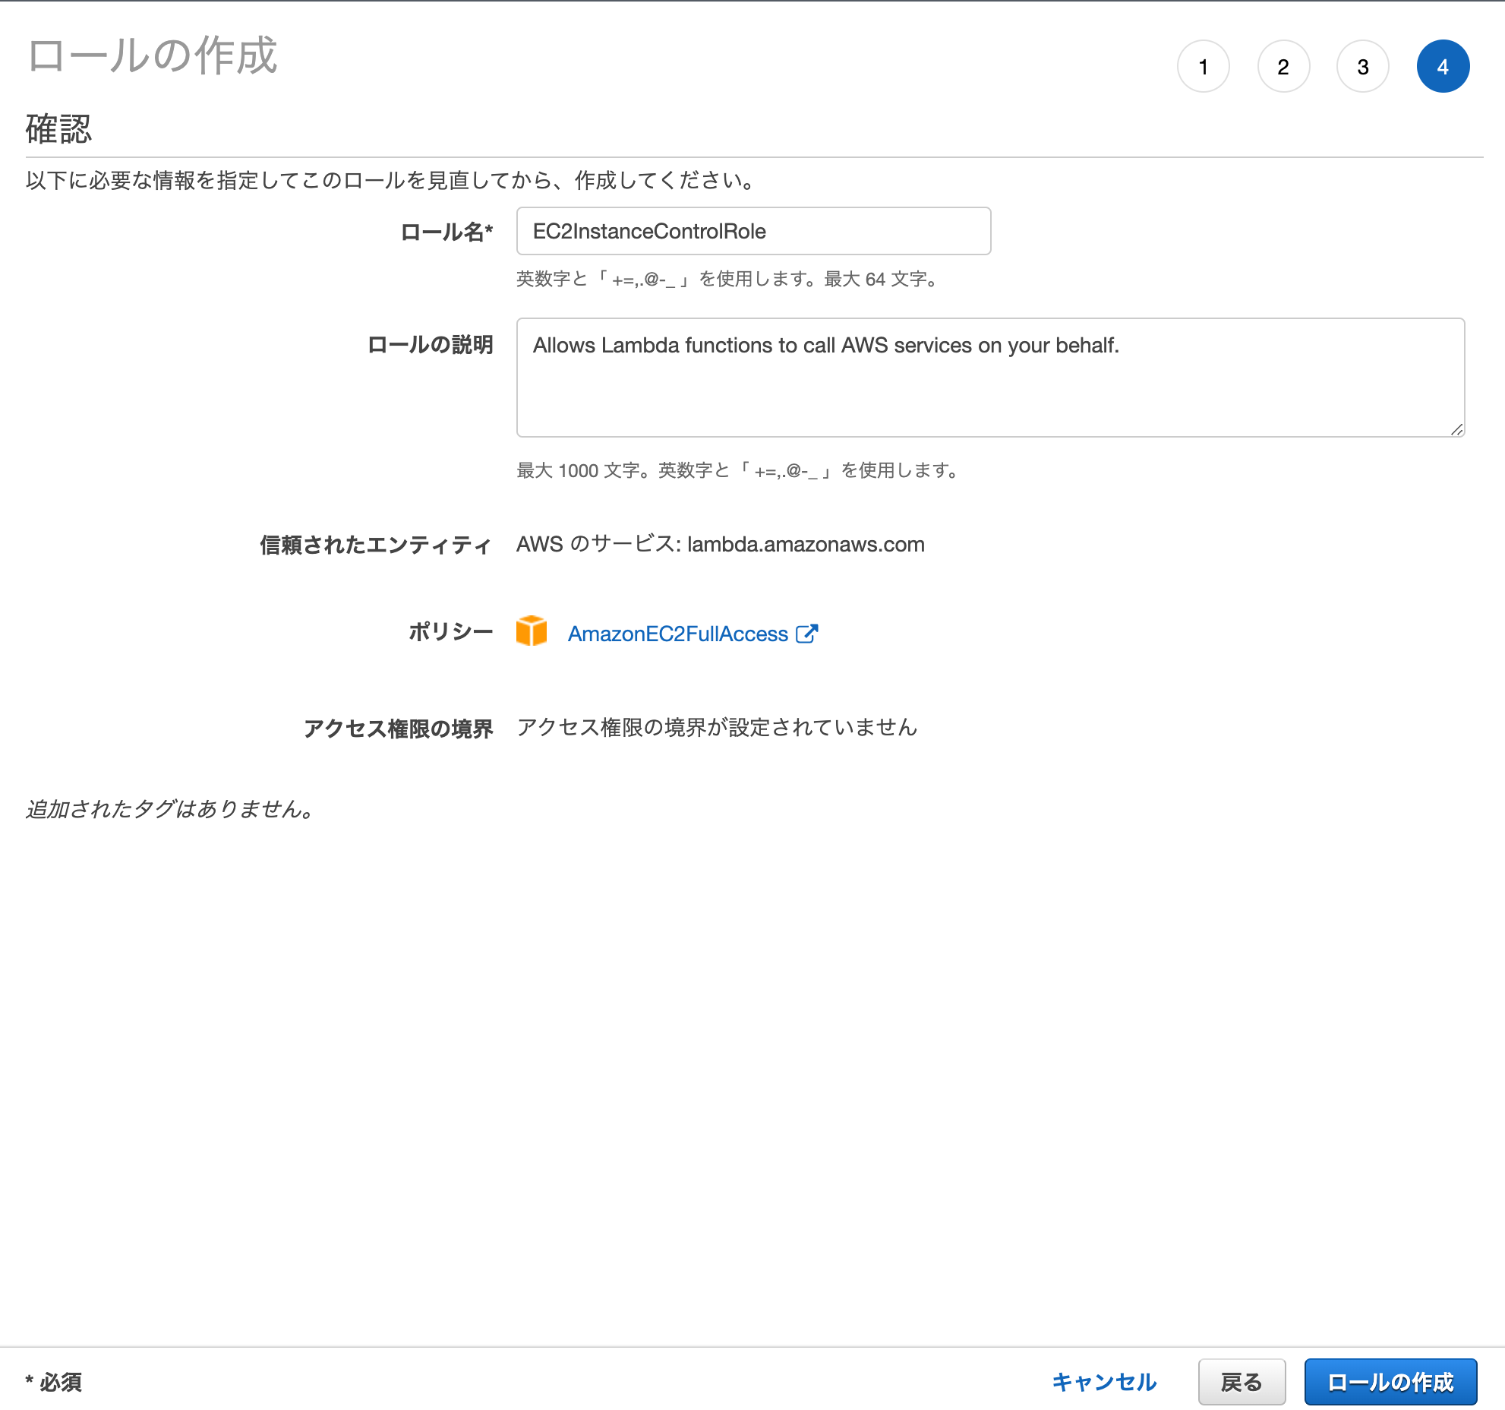1505x1410 pixels.
Task: Click the 信頼されたエンティティ label
Action: click(x=376, y=545)
